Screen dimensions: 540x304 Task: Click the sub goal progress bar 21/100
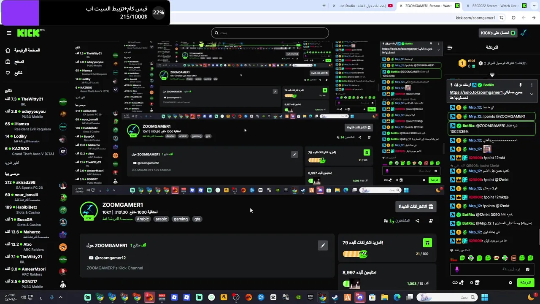point(355,254)
